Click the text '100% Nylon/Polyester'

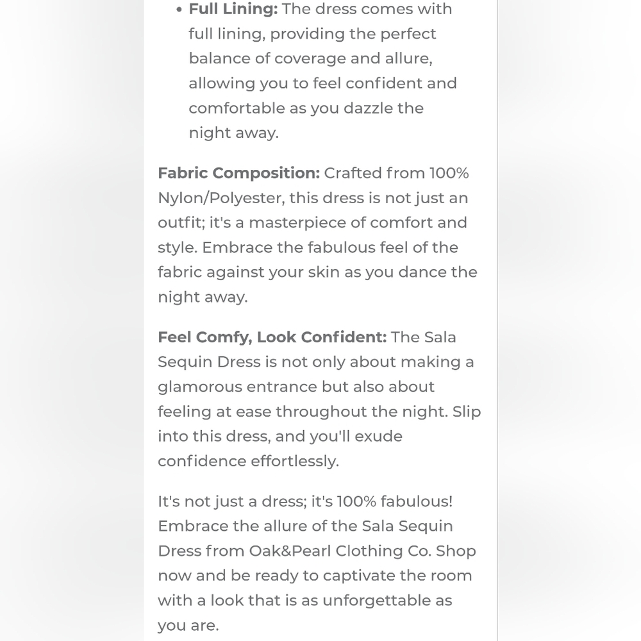[x=313, y=185]
